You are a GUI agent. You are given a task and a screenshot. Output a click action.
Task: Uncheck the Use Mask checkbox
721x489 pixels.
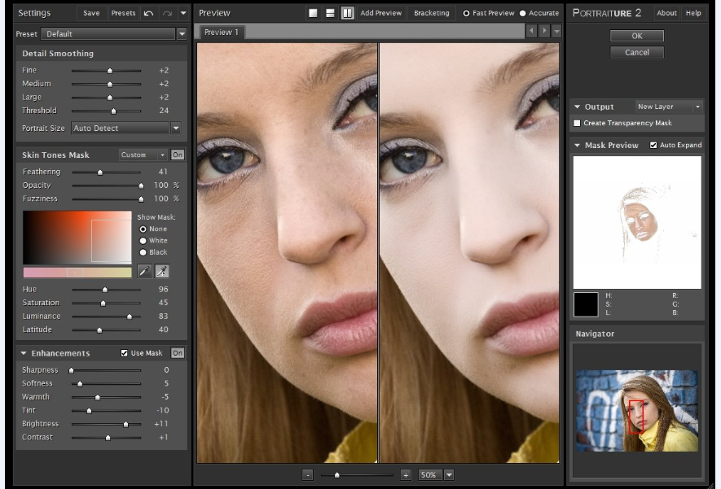tap(124, 353)
